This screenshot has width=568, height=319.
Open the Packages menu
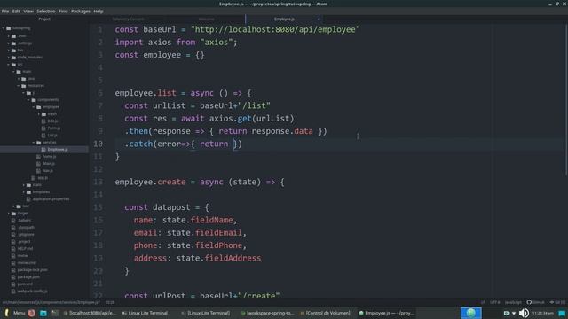[81, 12]
